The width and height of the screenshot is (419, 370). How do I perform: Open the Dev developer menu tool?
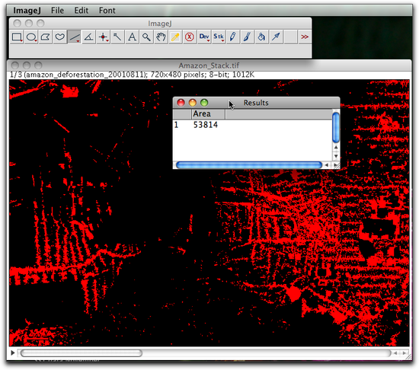(x=204, y=37)
